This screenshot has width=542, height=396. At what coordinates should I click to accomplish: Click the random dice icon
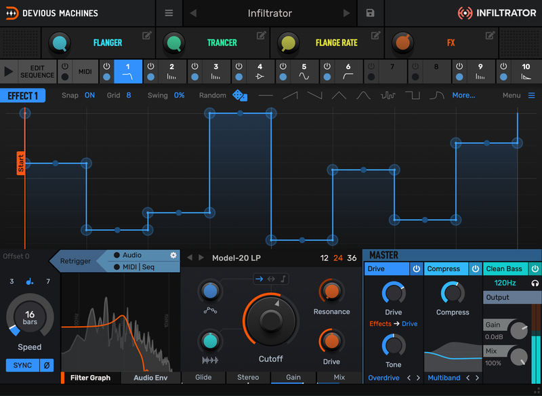pyautogui.click(x=240, y=96)
